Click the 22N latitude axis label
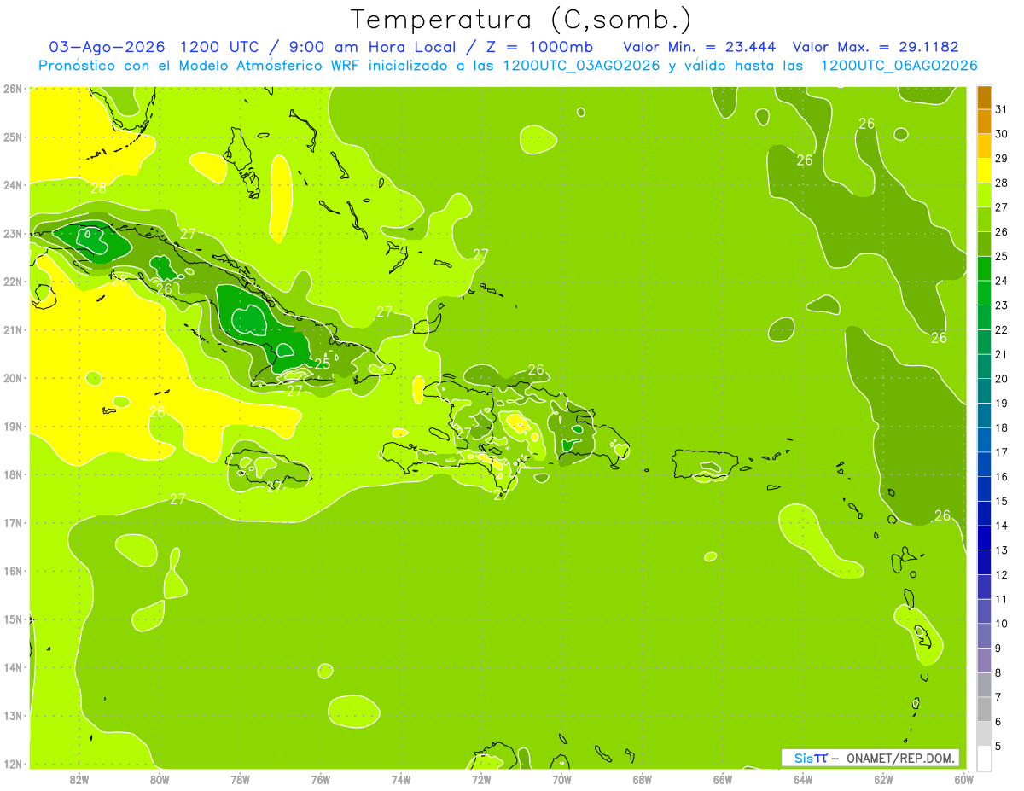1024x791 pixels. pos(13,282)
